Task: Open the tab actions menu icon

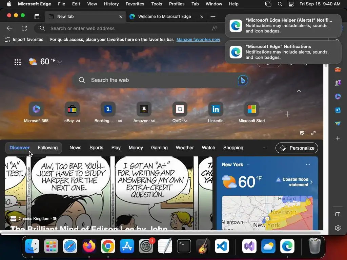Action: click(x=37, y=16)
